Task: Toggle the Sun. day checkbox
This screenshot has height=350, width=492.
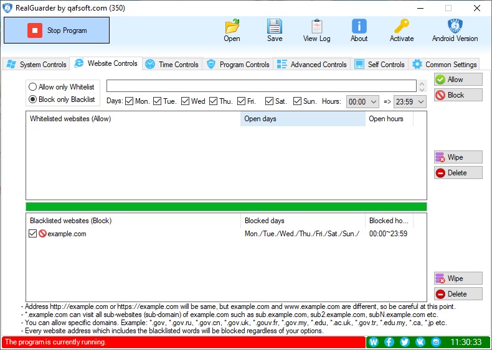Action: tap(298, 101)
